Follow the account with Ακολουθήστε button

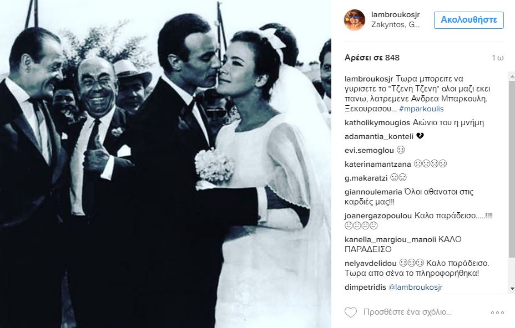point(469,20)
